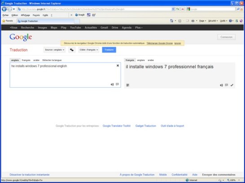
Task: Open the Outils command bar dropdown
Action: click(x=223, y=21)
